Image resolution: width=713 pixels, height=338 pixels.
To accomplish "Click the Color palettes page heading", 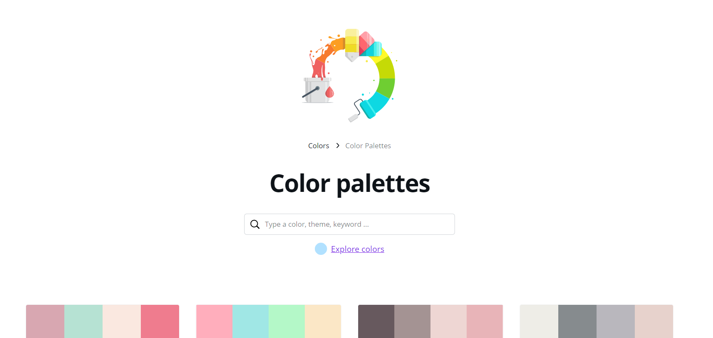I will (x=350, y=183).
